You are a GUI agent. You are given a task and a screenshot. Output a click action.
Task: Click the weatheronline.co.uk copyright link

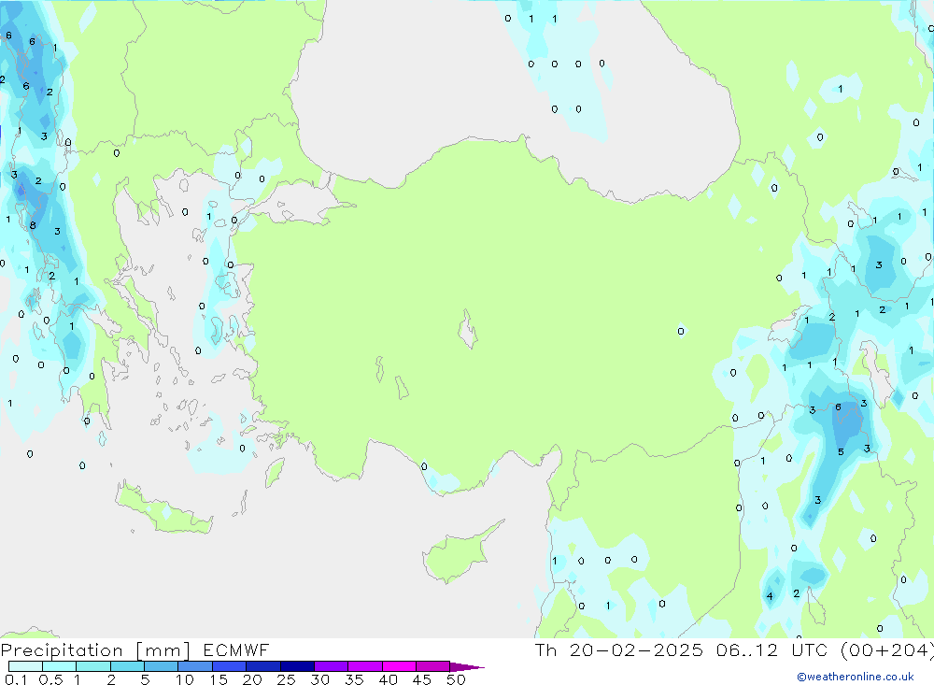(855, 676)
